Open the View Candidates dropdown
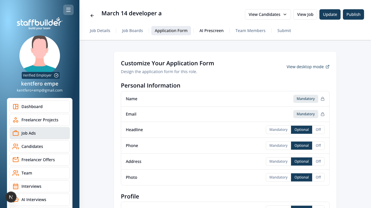The height and width of the screenshot is (208, 371). [268, 14]
